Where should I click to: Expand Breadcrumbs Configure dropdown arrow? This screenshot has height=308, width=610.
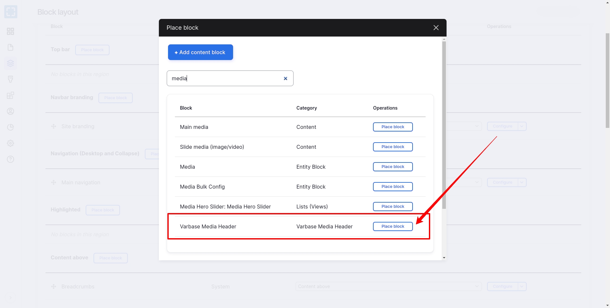tap(522, 286)
